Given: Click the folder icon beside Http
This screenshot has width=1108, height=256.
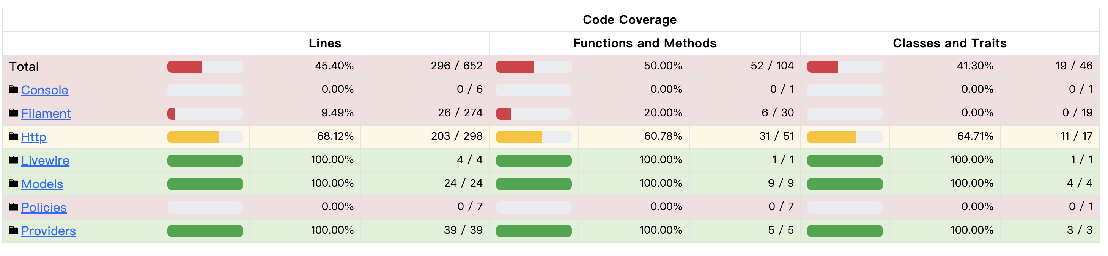Looking at the screenshot, I should 14,137.
